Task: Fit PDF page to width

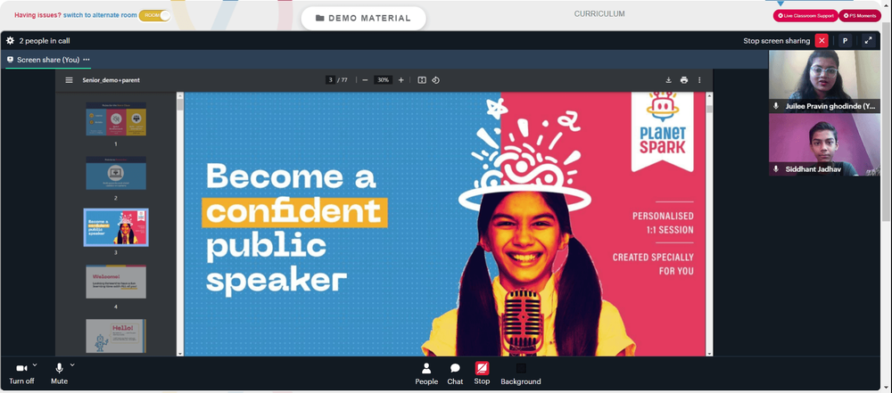Action: 422,80
